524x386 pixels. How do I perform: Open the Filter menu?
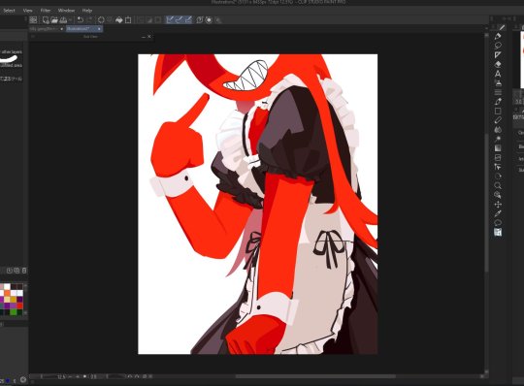(46, 11)
